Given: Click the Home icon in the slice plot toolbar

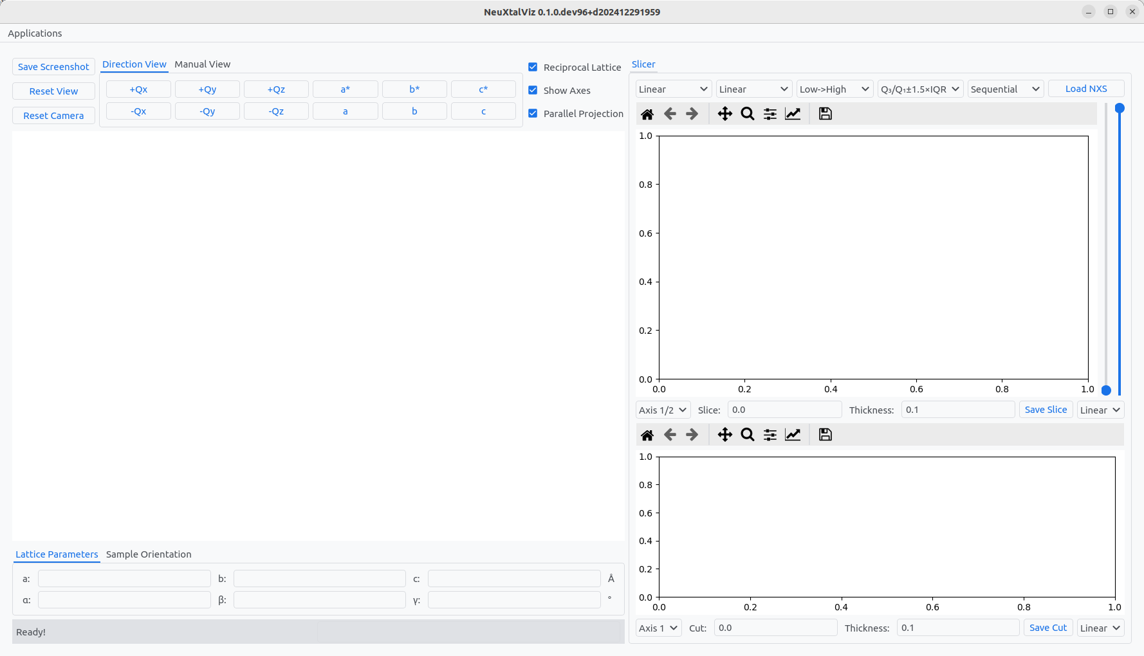Looking at the screenshot, I should click(x=647, y=114).
